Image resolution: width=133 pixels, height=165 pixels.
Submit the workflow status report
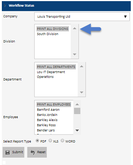click(x=13, y=152)
